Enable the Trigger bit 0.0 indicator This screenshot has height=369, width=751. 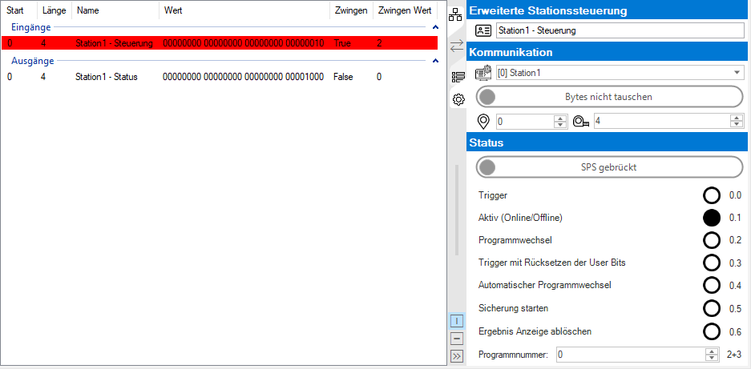click(711, 195)
